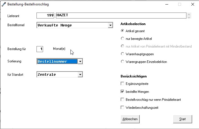This screenshot has width=199, height=129.
Task: Click the Abbrechen button
Action: click(x=130, y=119)
